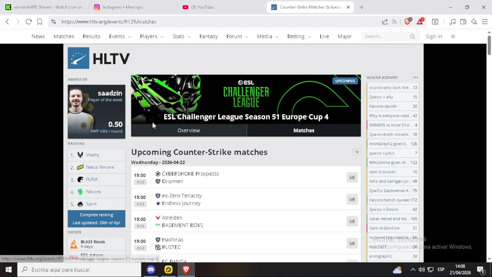This screenshot has height=277, width=492.
Task: Reload the page with the refresh icon
Action: pyautogui.click(x=28, y=22)
